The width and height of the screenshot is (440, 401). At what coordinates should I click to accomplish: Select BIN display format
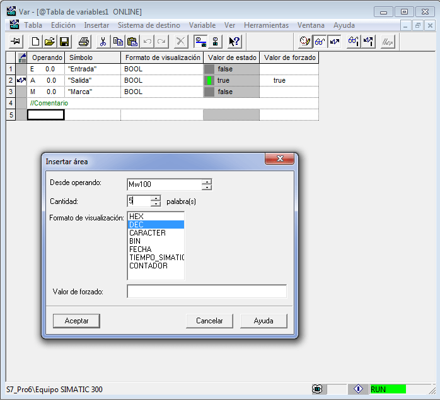click(x=156, y=241)
